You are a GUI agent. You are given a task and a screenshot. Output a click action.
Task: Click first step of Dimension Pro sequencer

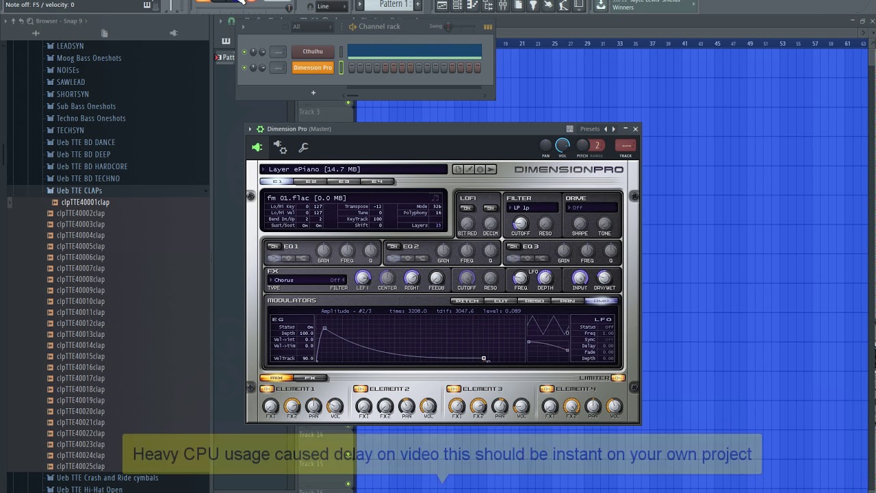(x=352, y=68)
